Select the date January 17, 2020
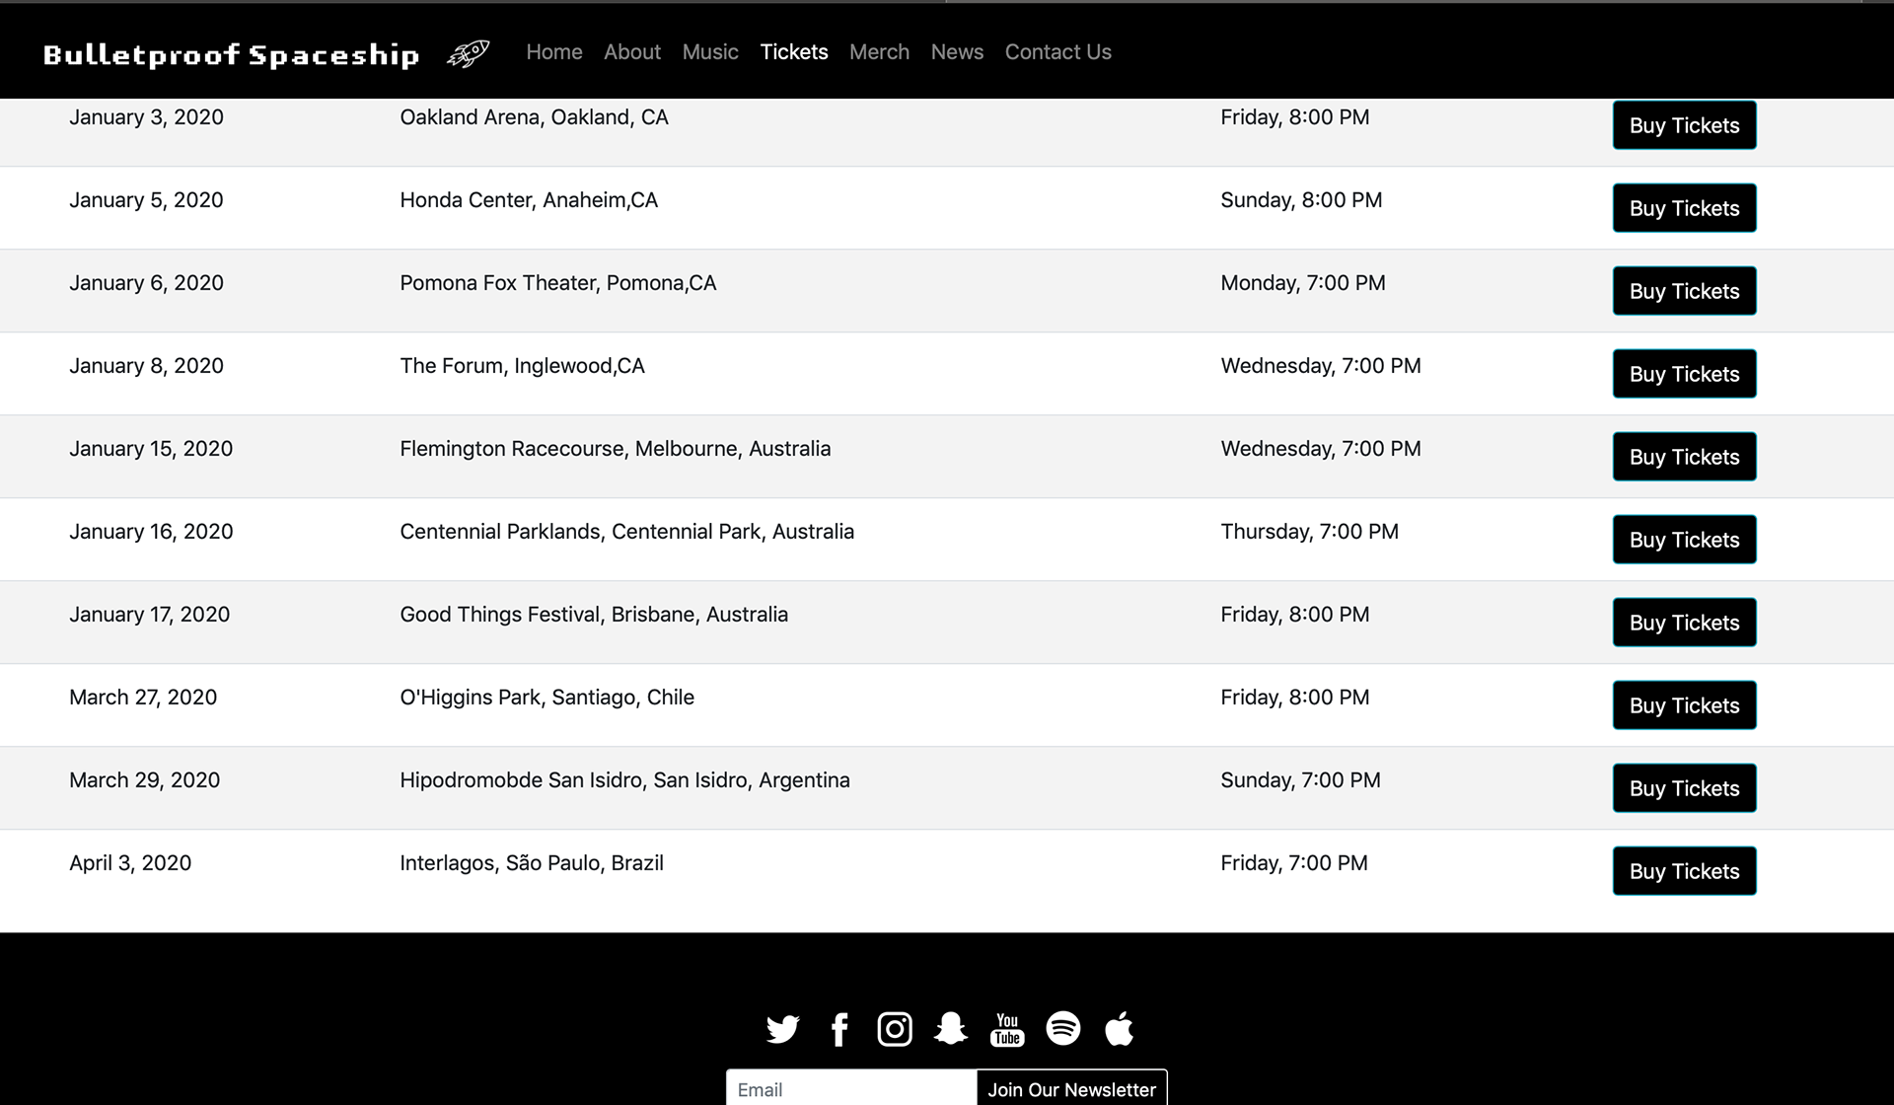The image size is (1894, 1105). (x=149, y=615)
